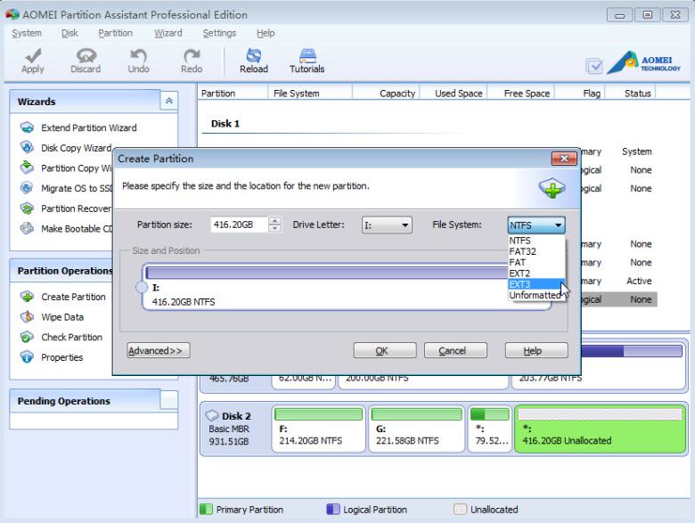This screenshot has width=695, height=523.
Task: Click the Cancel button in dialog
Action: [455, 350]
